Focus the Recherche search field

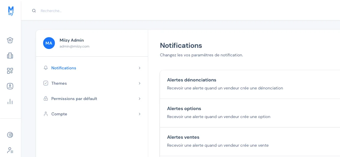[51, 11]
